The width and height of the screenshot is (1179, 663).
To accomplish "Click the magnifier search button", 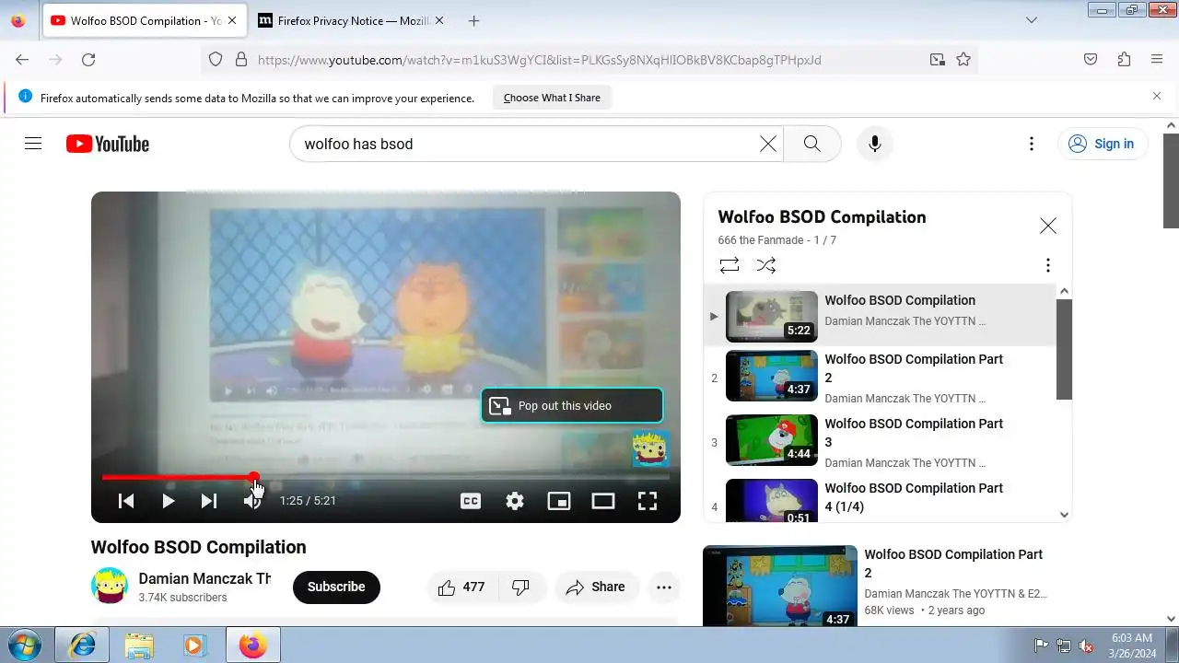I will [x=811, y=144].
